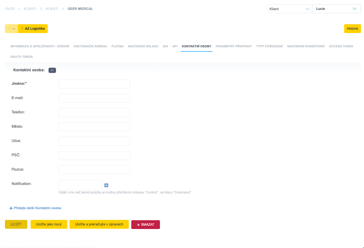Focus the Jméno input field
364x248 pixels.
[94, 84]
